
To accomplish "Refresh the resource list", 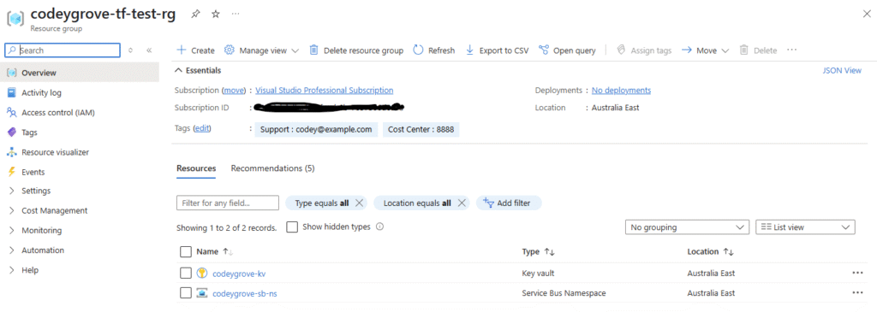I will 434,50.
